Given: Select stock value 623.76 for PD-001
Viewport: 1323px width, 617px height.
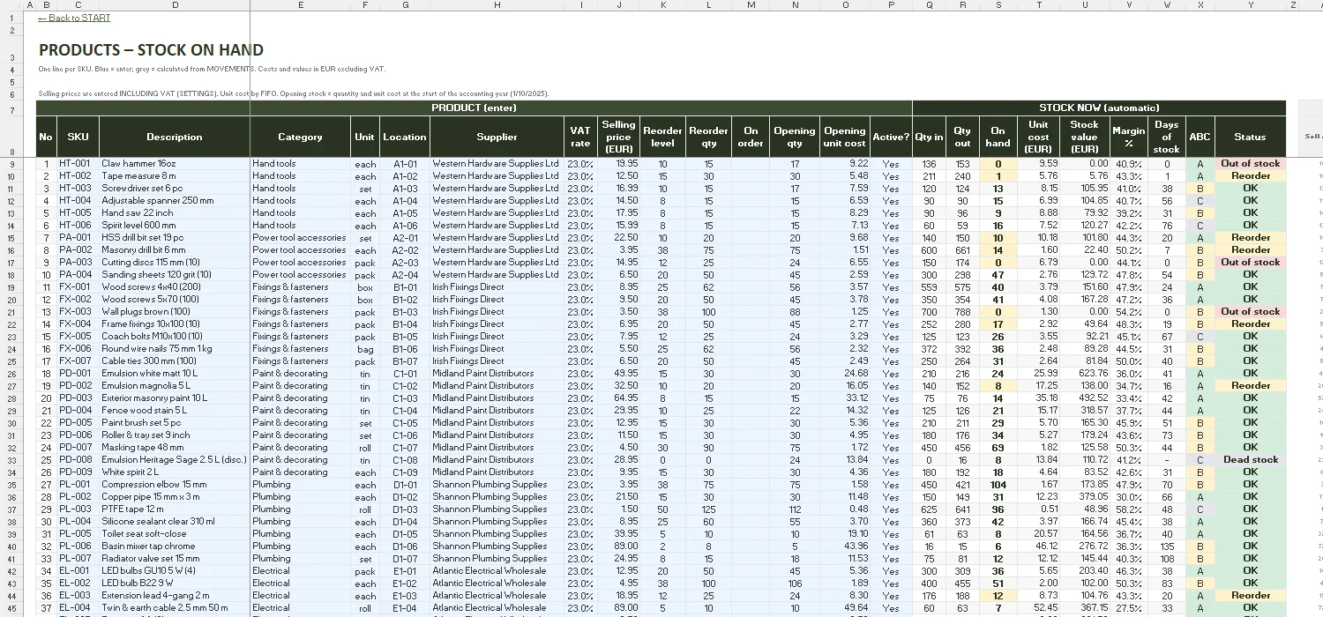Looking at the screenshot, I should 1085,374.
